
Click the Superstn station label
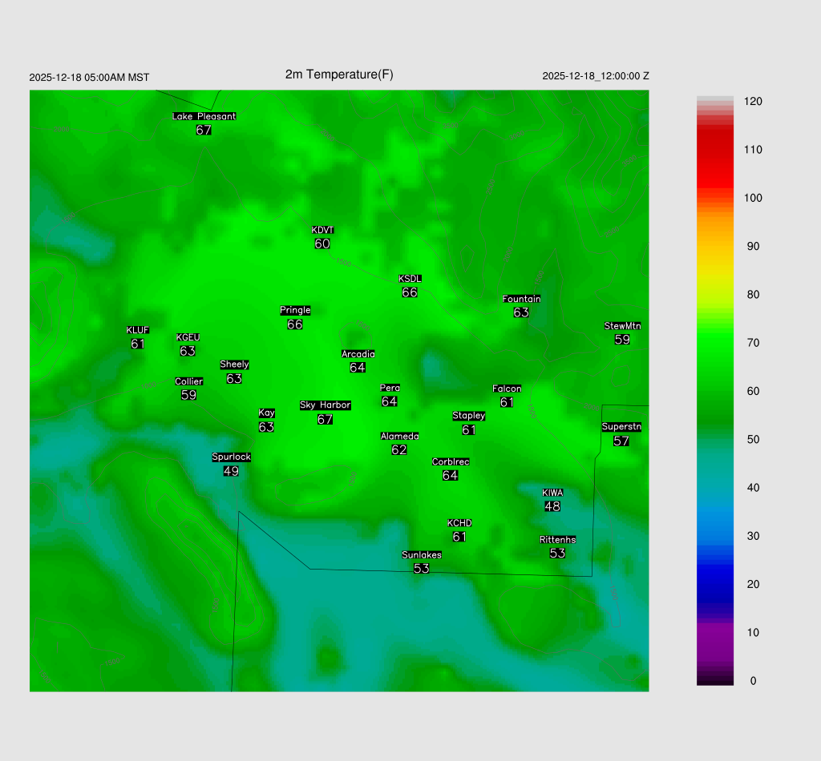621,427
